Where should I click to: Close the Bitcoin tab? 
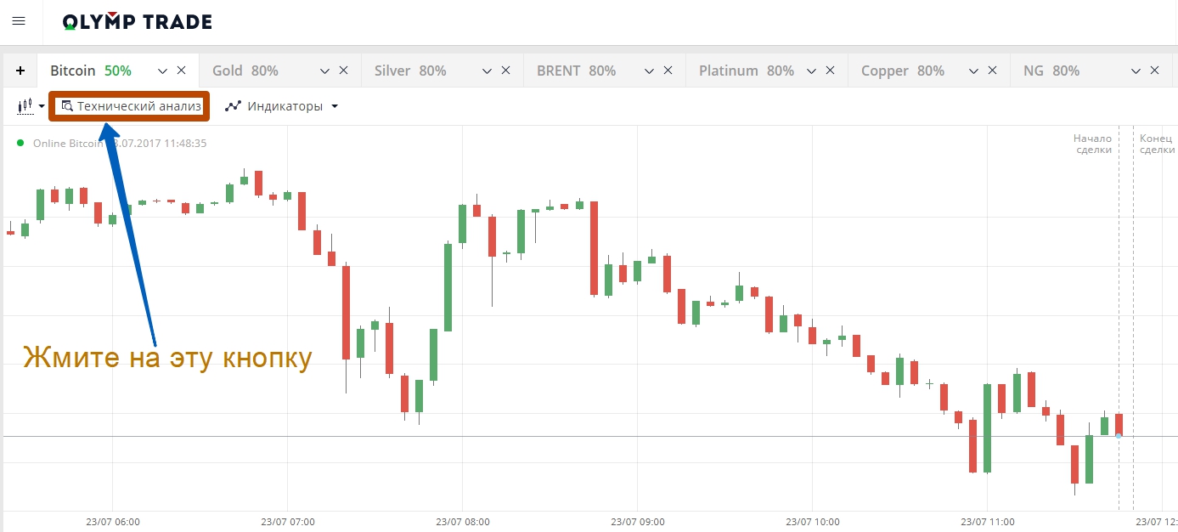click(x=181, y=71)
